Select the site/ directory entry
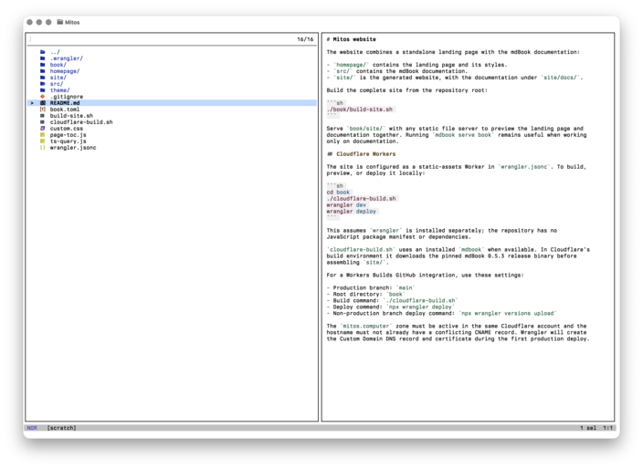 pyautogui.click(x=58, y=78)
